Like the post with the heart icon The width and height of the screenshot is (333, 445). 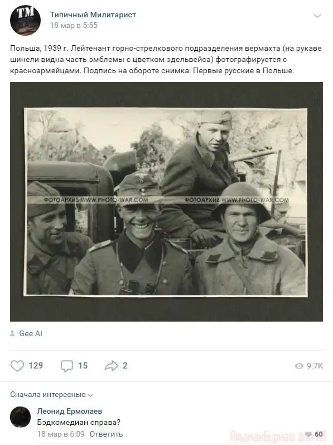[17, 366]
